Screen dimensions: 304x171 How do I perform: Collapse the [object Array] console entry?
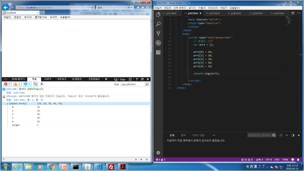pos(7,104)
